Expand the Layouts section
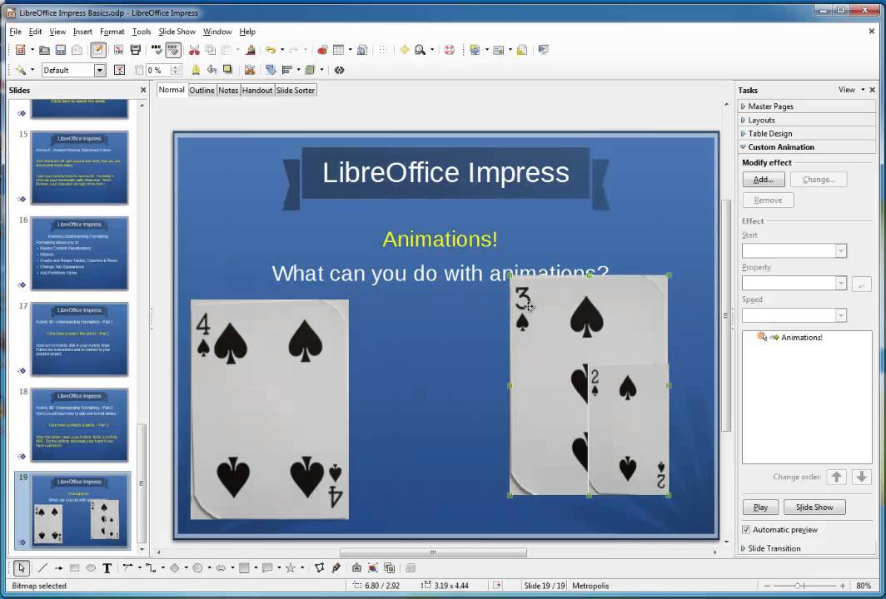The width and height of the screenshot is (886, 599). (806, 121)
